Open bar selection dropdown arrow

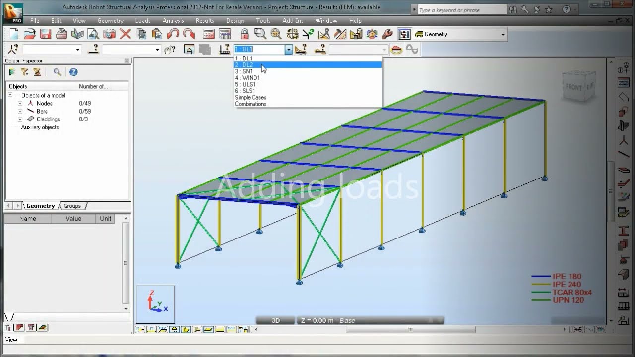[x=157, y=49]
